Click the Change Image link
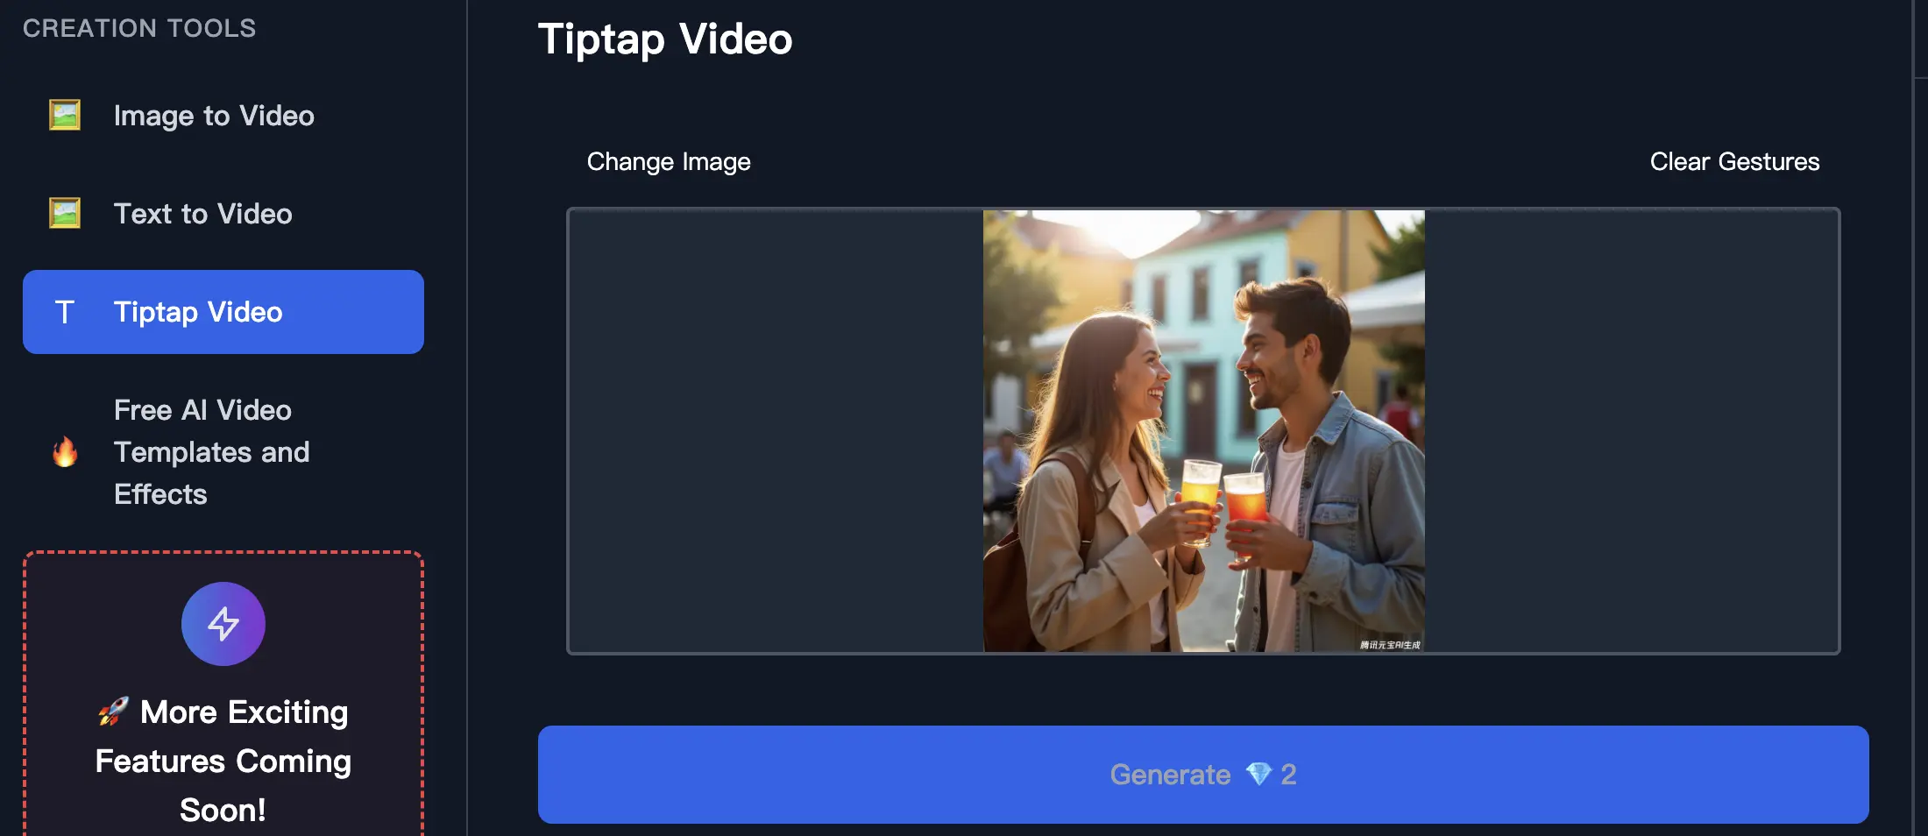This screenshot has width=1928, height=836. [669, 161]
